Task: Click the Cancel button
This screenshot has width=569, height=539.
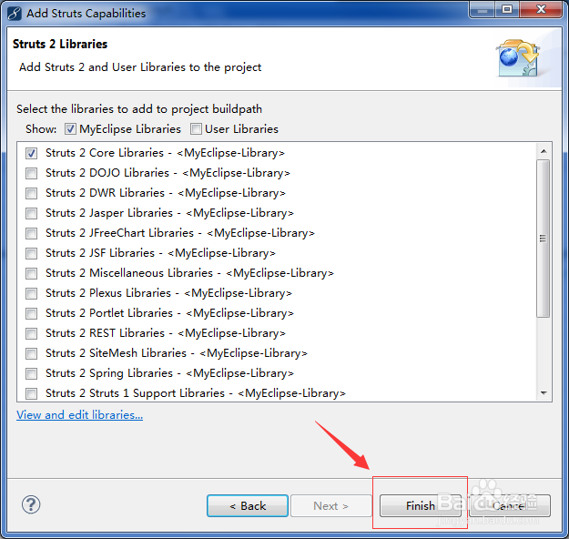Action: pos(510,505)
